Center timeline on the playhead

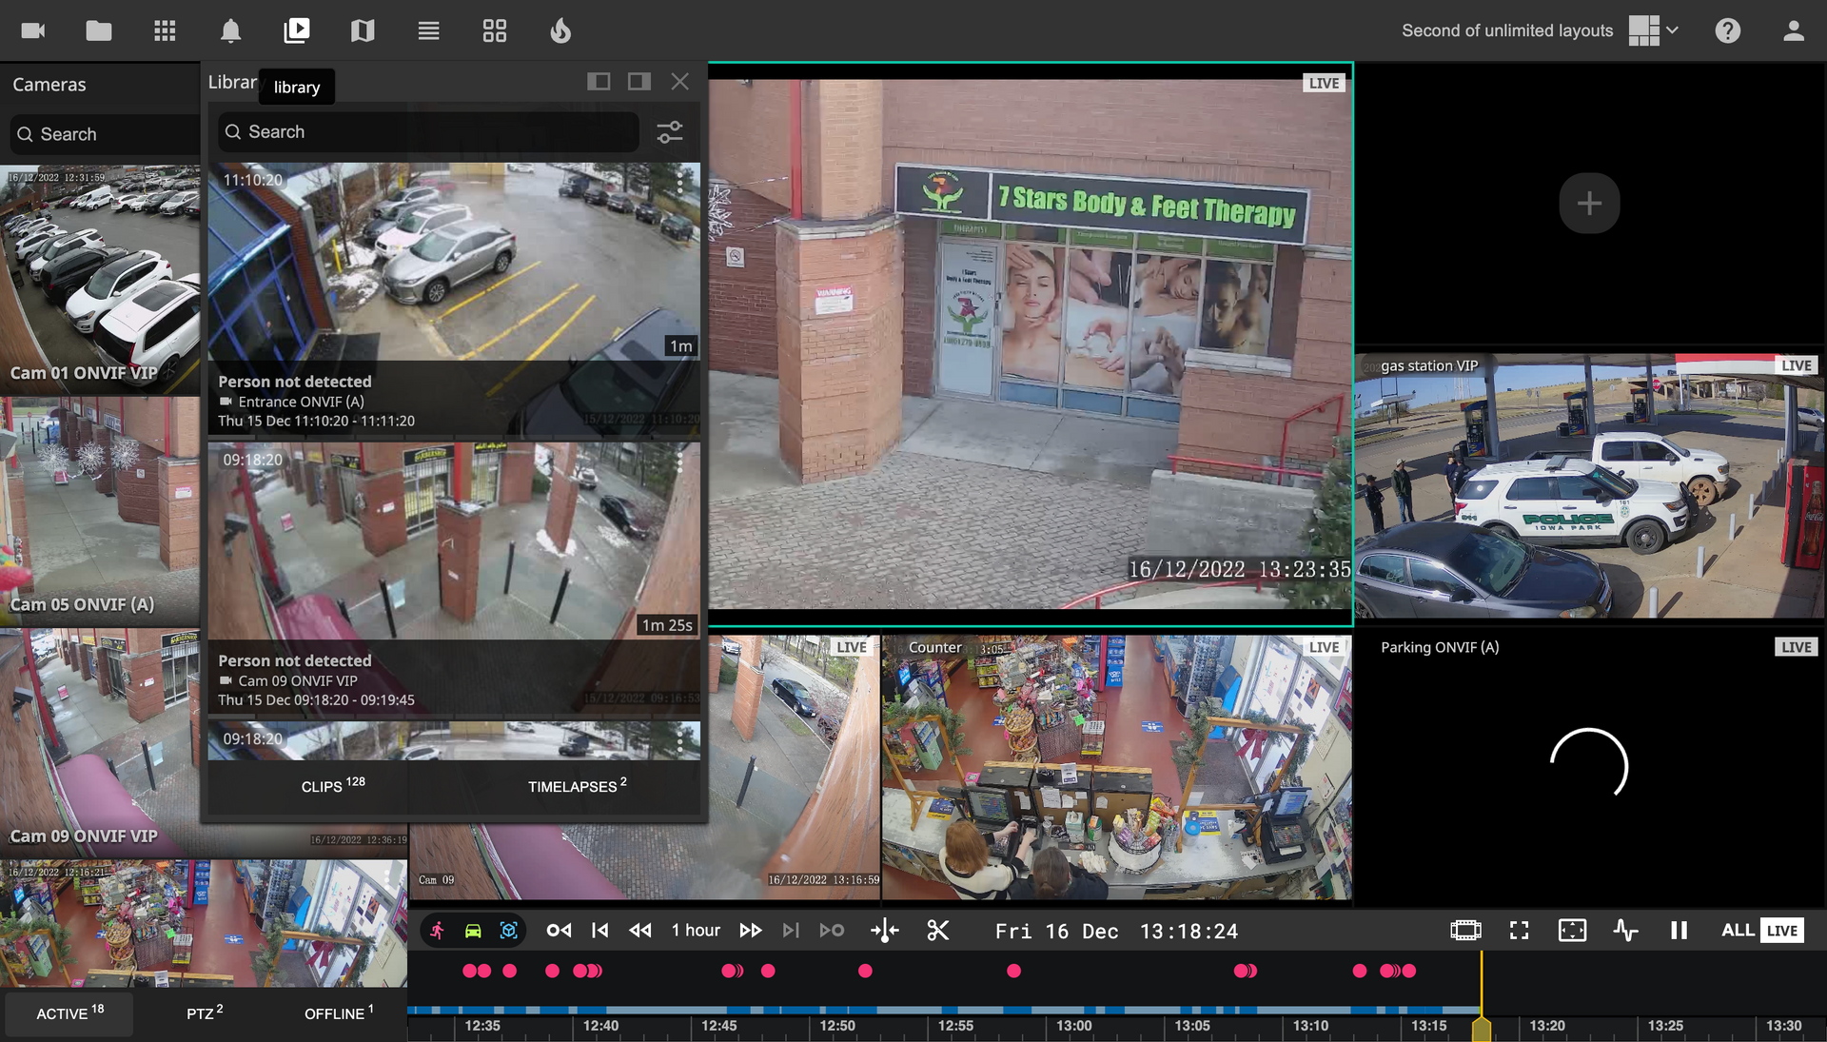click(x=885, y=931)
